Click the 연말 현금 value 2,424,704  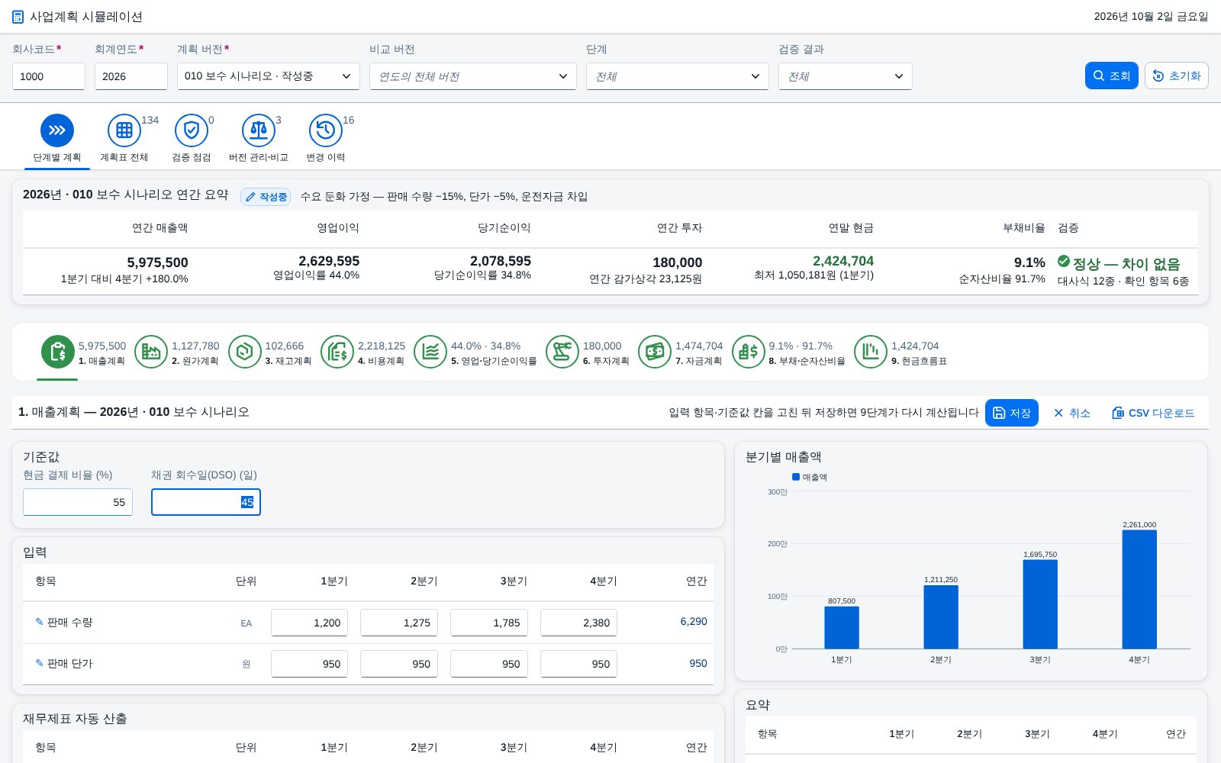pos(843,261)
